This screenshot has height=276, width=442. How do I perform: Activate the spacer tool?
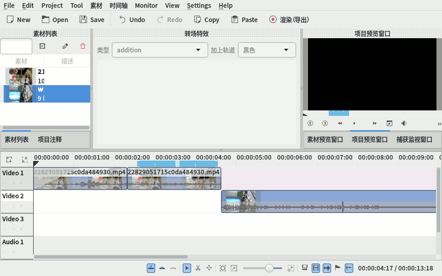click(x=209, y=268)
